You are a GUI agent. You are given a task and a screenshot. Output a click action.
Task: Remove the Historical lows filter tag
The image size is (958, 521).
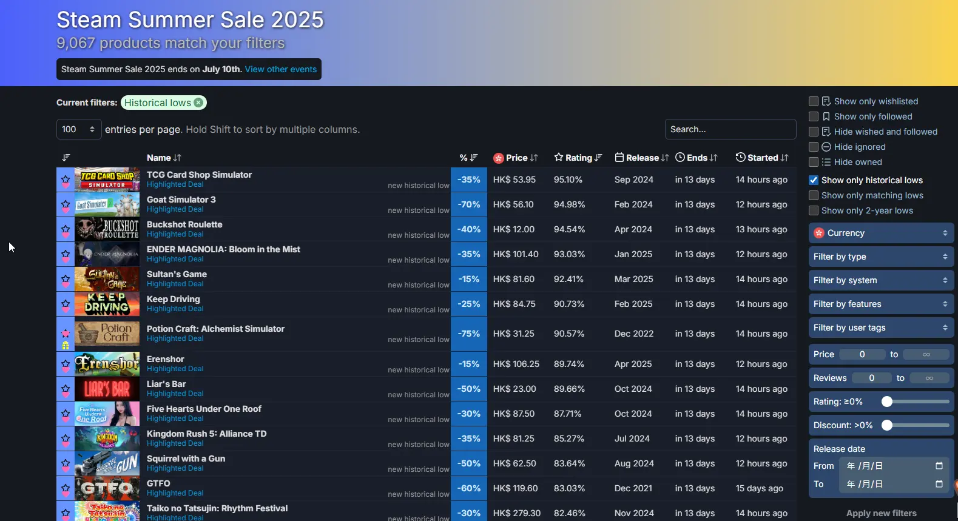point(198,103)
